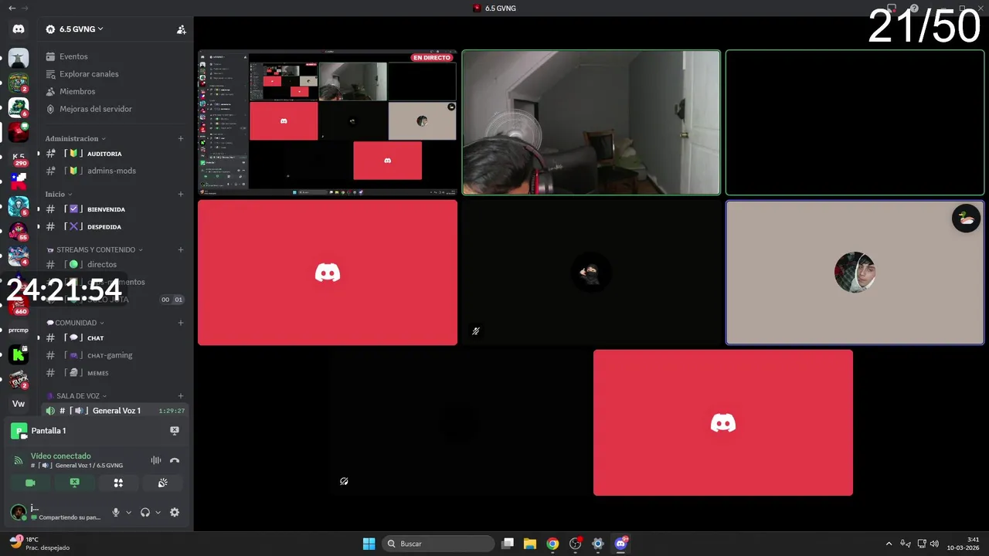989x556 pixels.
Task: Open Windows Start menu
Action: click(369, 544)
